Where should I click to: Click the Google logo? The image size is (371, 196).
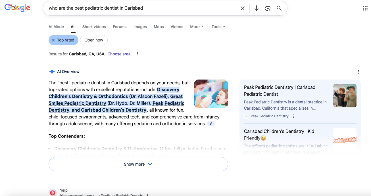click(17, 8)
